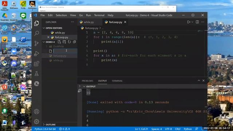Image resolution: width=233 pixels, height=131 pixels.
Task: Open the Source Control view
Action: click(36, 43)
